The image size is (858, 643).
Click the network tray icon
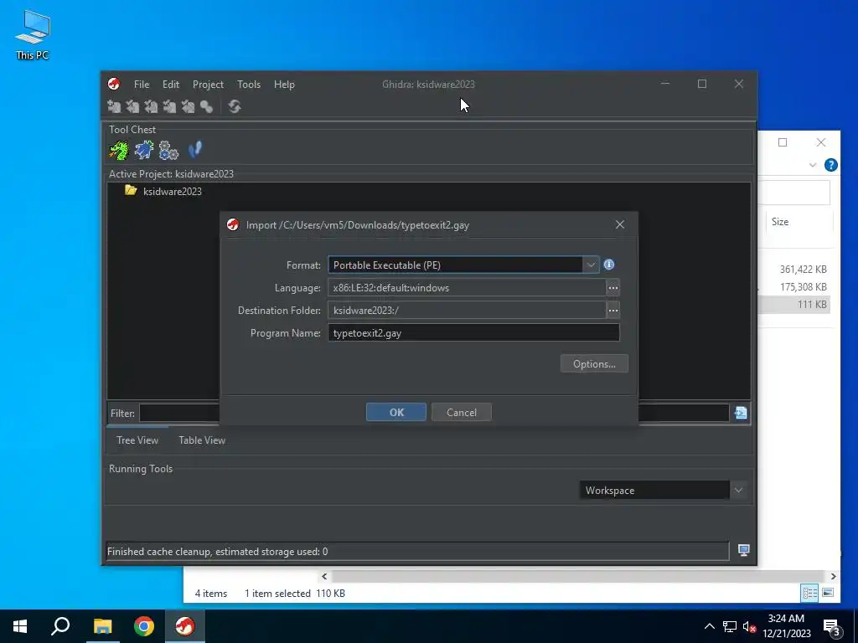(730, 626)
